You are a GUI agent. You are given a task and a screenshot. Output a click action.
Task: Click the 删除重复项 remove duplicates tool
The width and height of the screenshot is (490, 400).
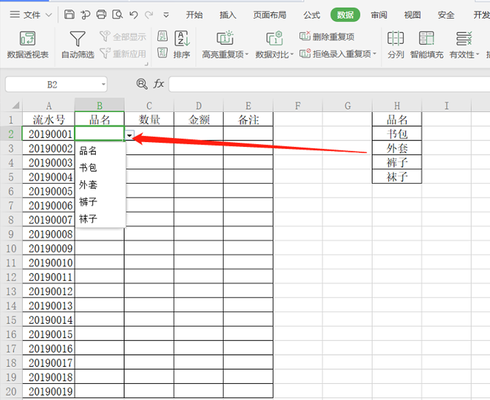[327, 37]
